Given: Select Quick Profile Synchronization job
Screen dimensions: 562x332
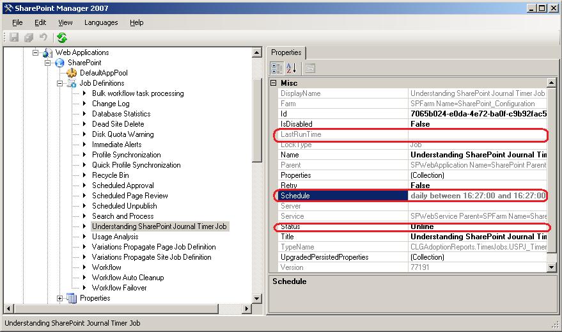Looking at the screenshot, I should pyautogui.click(x=136, y=165).
